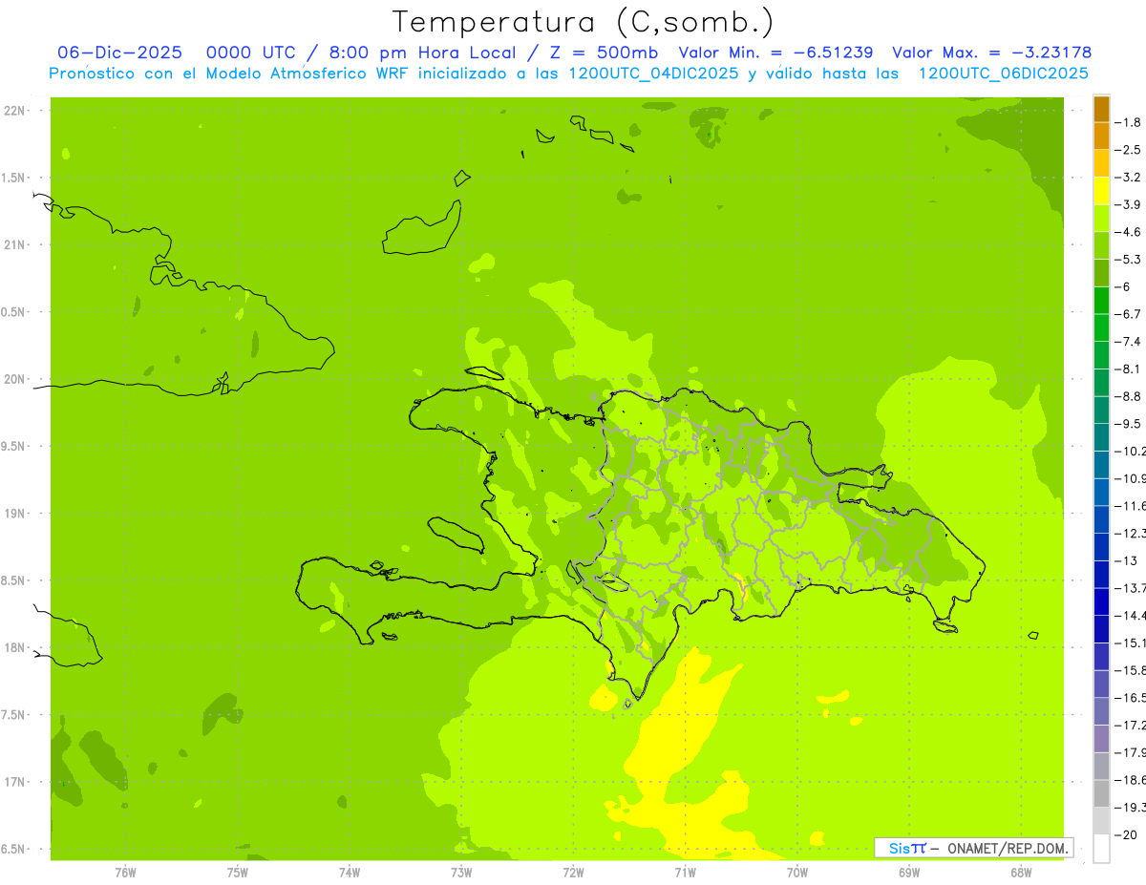
Task: Click the "68W" longitude label
Action: pos(1021,873)
